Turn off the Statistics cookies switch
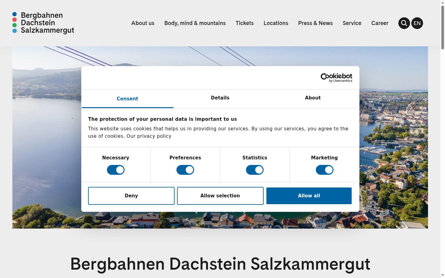Screen dimensions: 445x278 255,170
